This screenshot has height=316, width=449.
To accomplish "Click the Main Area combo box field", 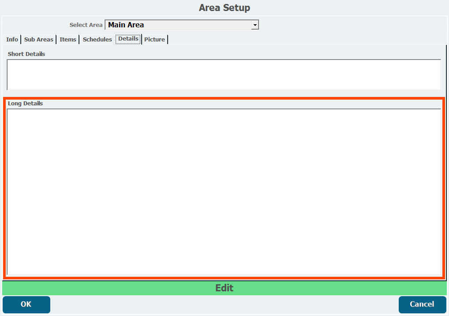I will [182, 25].
